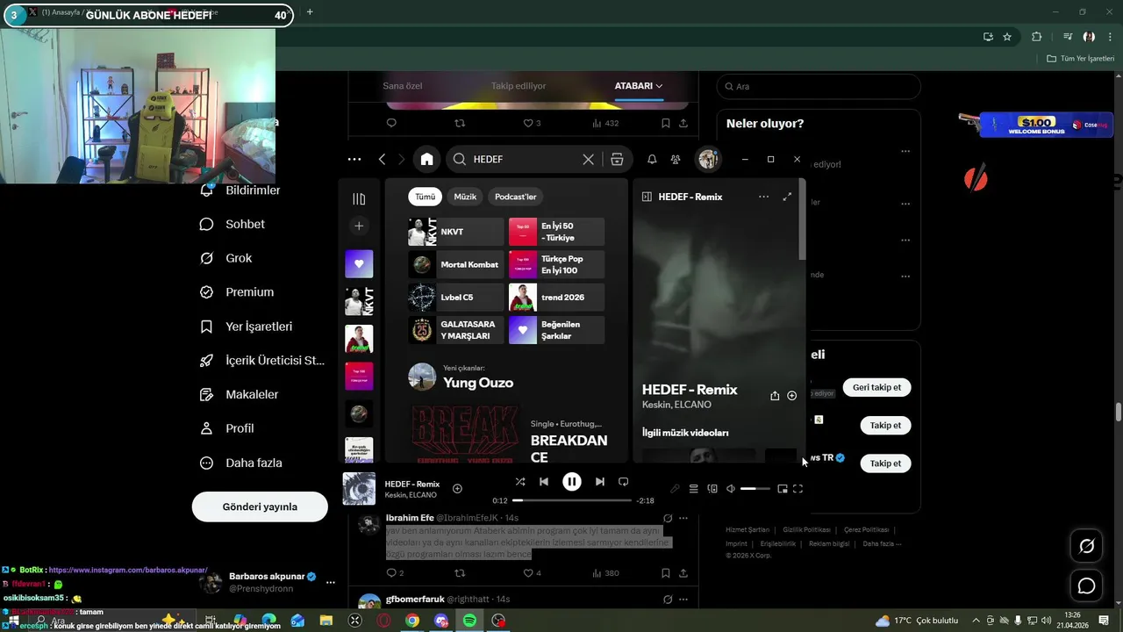Select Müzik filter chip
Image resolution: width=1123 pixels, height=632 pixels.
coord(465,197)
